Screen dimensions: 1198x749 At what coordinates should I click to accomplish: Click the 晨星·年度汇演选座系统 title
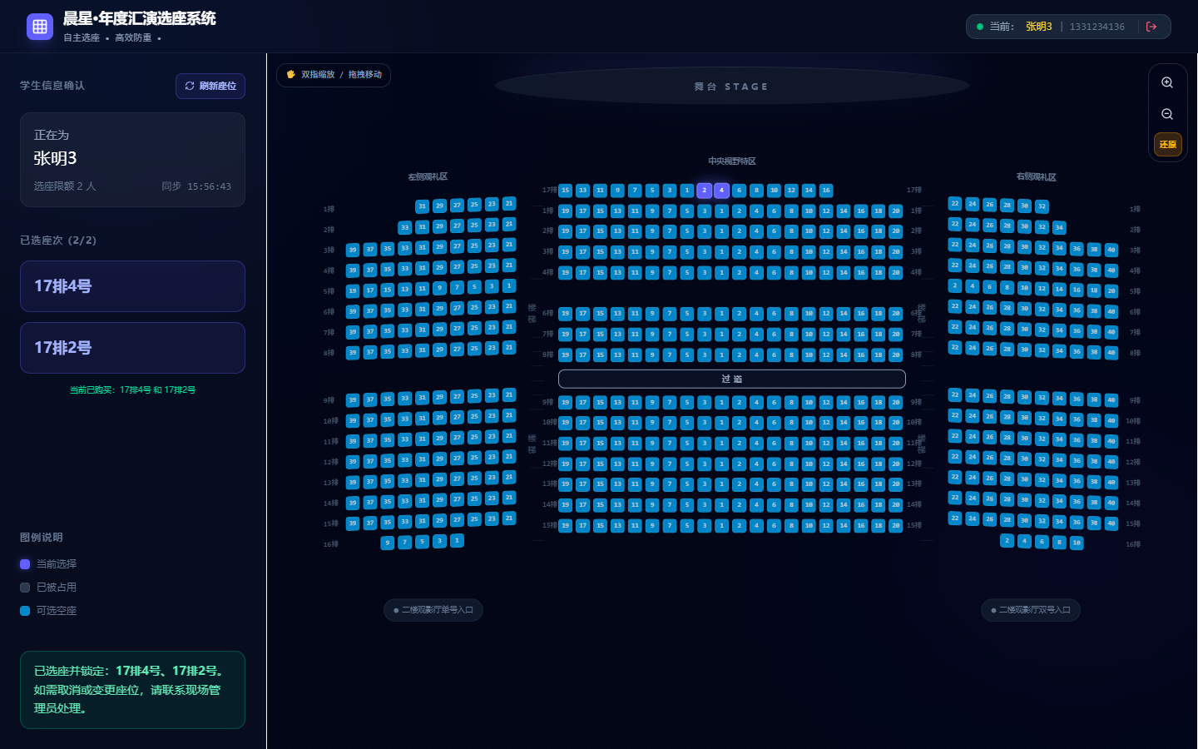click(140, 18)
